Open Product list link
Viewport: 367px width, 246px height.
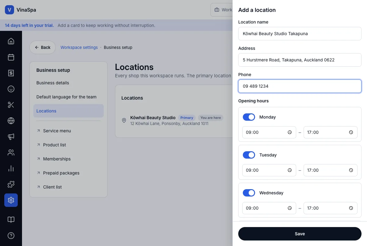pos(69,145)
